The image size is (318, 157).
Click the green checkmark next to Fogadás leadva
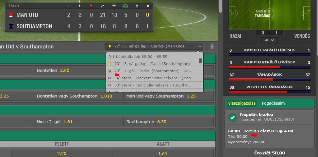232,117
